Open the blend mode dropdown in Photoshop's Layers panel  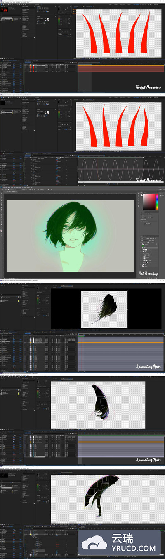[x=144, y=240]
